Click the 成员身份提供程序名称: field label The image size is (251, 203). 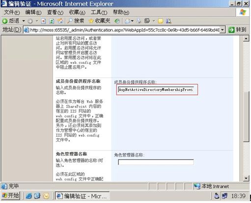136,82
